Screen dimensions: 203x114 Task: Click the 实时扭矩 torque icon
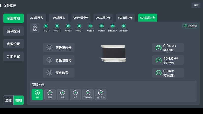(x=158, y=73)
